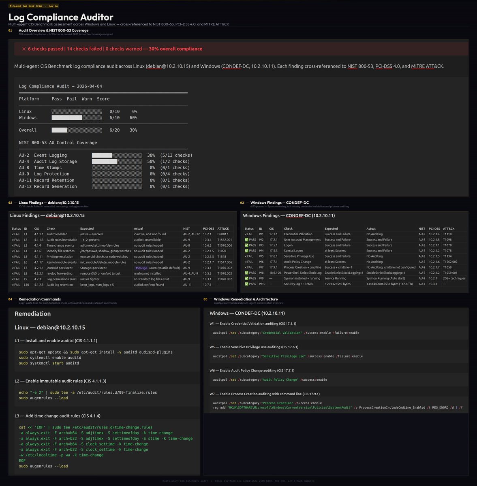The width and height of the screenshot is (477, 486).
Task: Click the 'Linux — debian@10.2.10.15' remediation heading
Action: (50, 327)
